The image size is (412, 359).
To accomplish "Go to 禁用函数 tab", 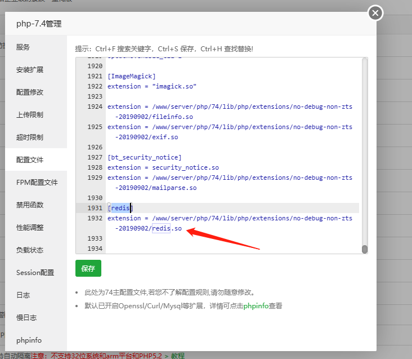I will point(36,205).
